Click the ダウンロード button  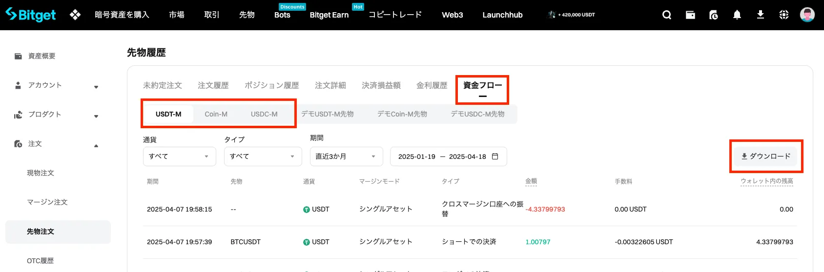point(766,156)
